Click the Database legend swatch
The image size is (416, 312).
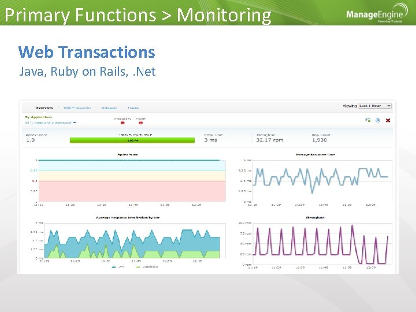[x=138, y=267]
